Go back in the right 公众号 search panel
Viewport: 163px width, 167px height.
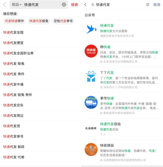pos(85,5)
